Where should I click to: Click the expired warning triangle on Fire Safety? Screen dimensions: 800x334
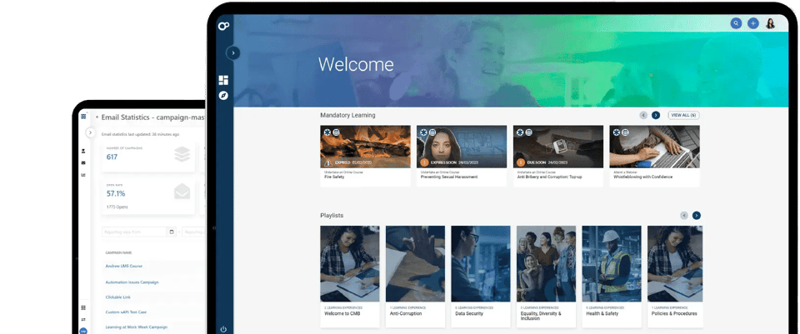coord(327,162)
